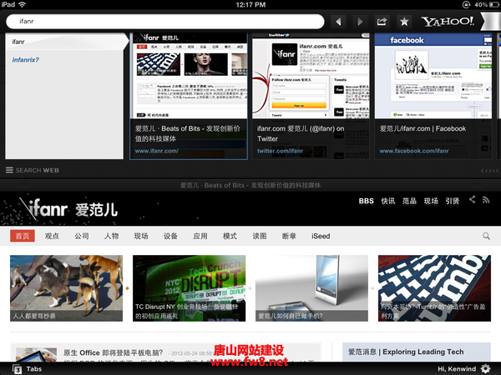This screenshot has width=501, height=375.
Task: Click the twitter.com/ifanr URL link
Action: pyautogui.click(x=280, y=151)
